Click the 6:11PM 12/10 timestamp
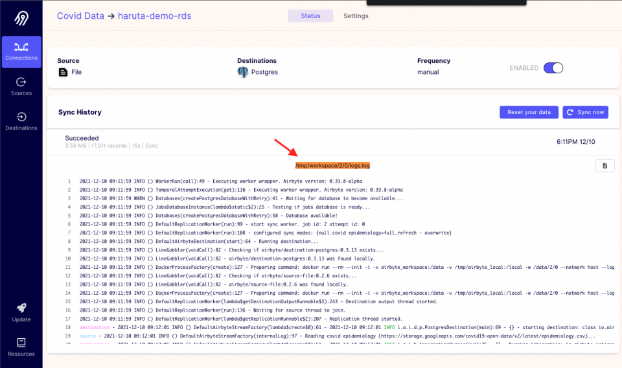 tap(575, 142)
